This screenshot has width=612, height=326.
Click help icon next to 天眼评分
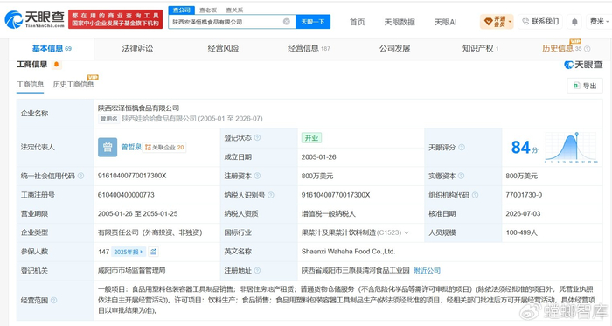pyautogui.click(x=462, y=148)
